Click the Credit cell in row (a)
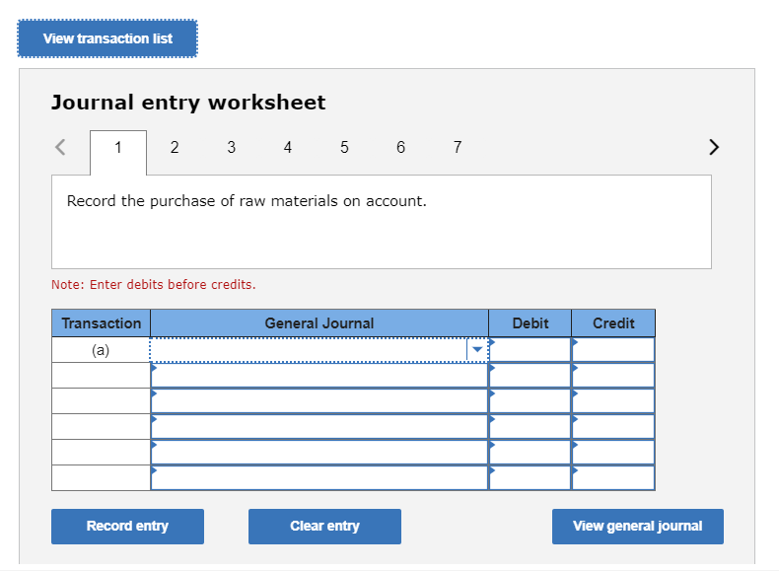 click(613, 350)
